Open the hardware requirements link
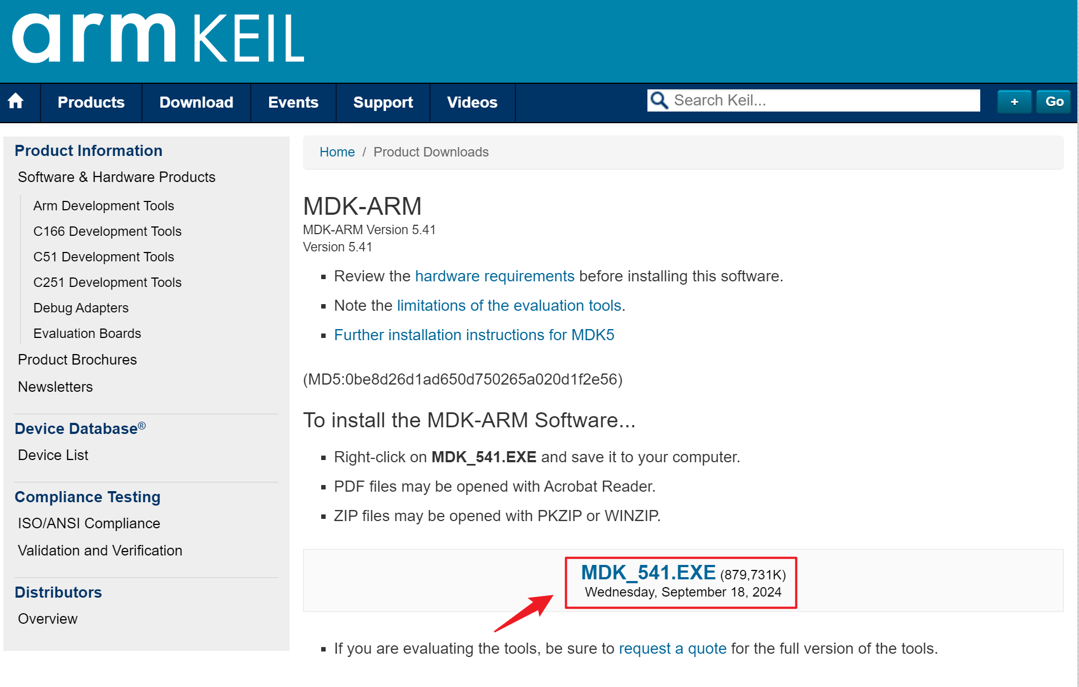The width and height of the screenshot is (1079, 687). (x=494, y=276)
